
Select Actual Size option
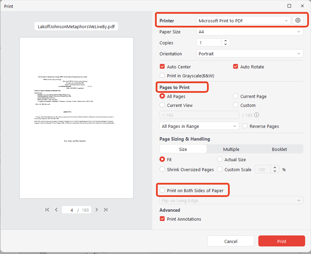pyautogui.click(x=220, y=159)
